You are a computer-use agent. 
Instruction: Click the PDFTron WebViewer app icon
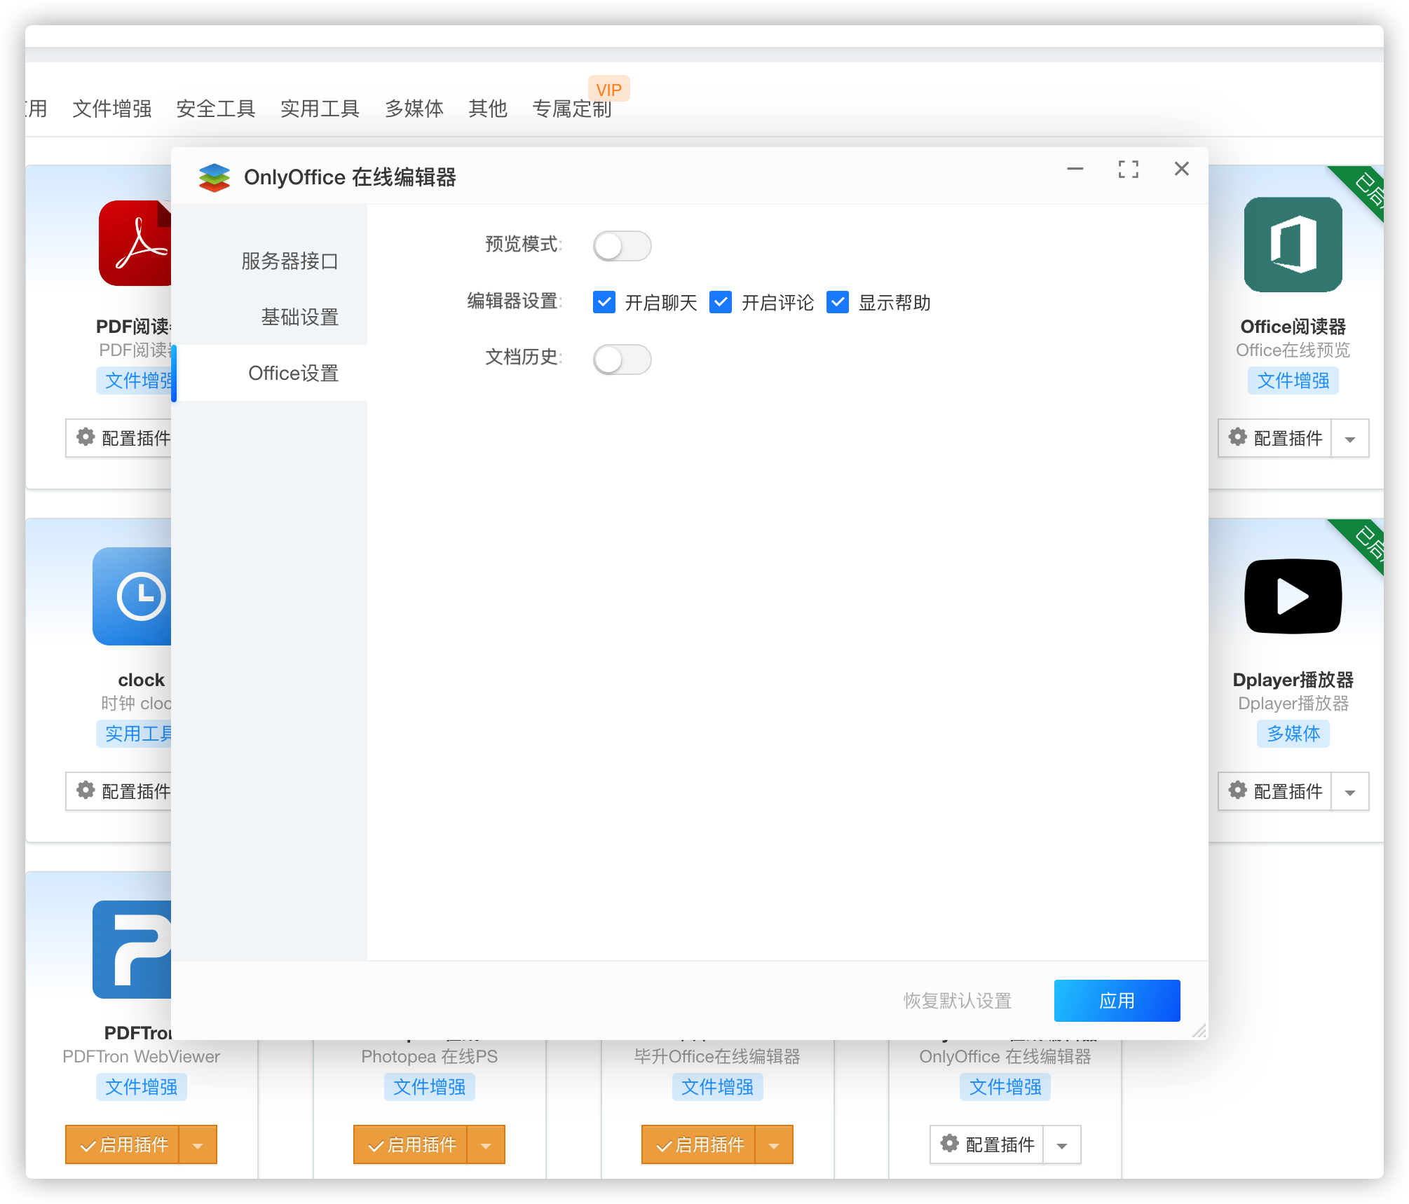(133, 950)
